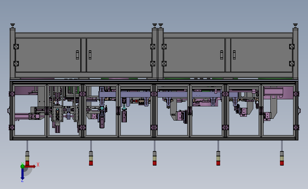Viewport: 308px width, 189px height.
Task: Click the red "X" label beside the triad
Action: tap(38, 165)
